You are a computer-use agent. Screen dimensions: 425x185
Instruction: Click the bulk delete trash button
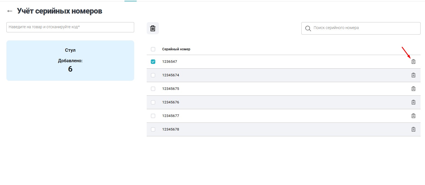153,28
